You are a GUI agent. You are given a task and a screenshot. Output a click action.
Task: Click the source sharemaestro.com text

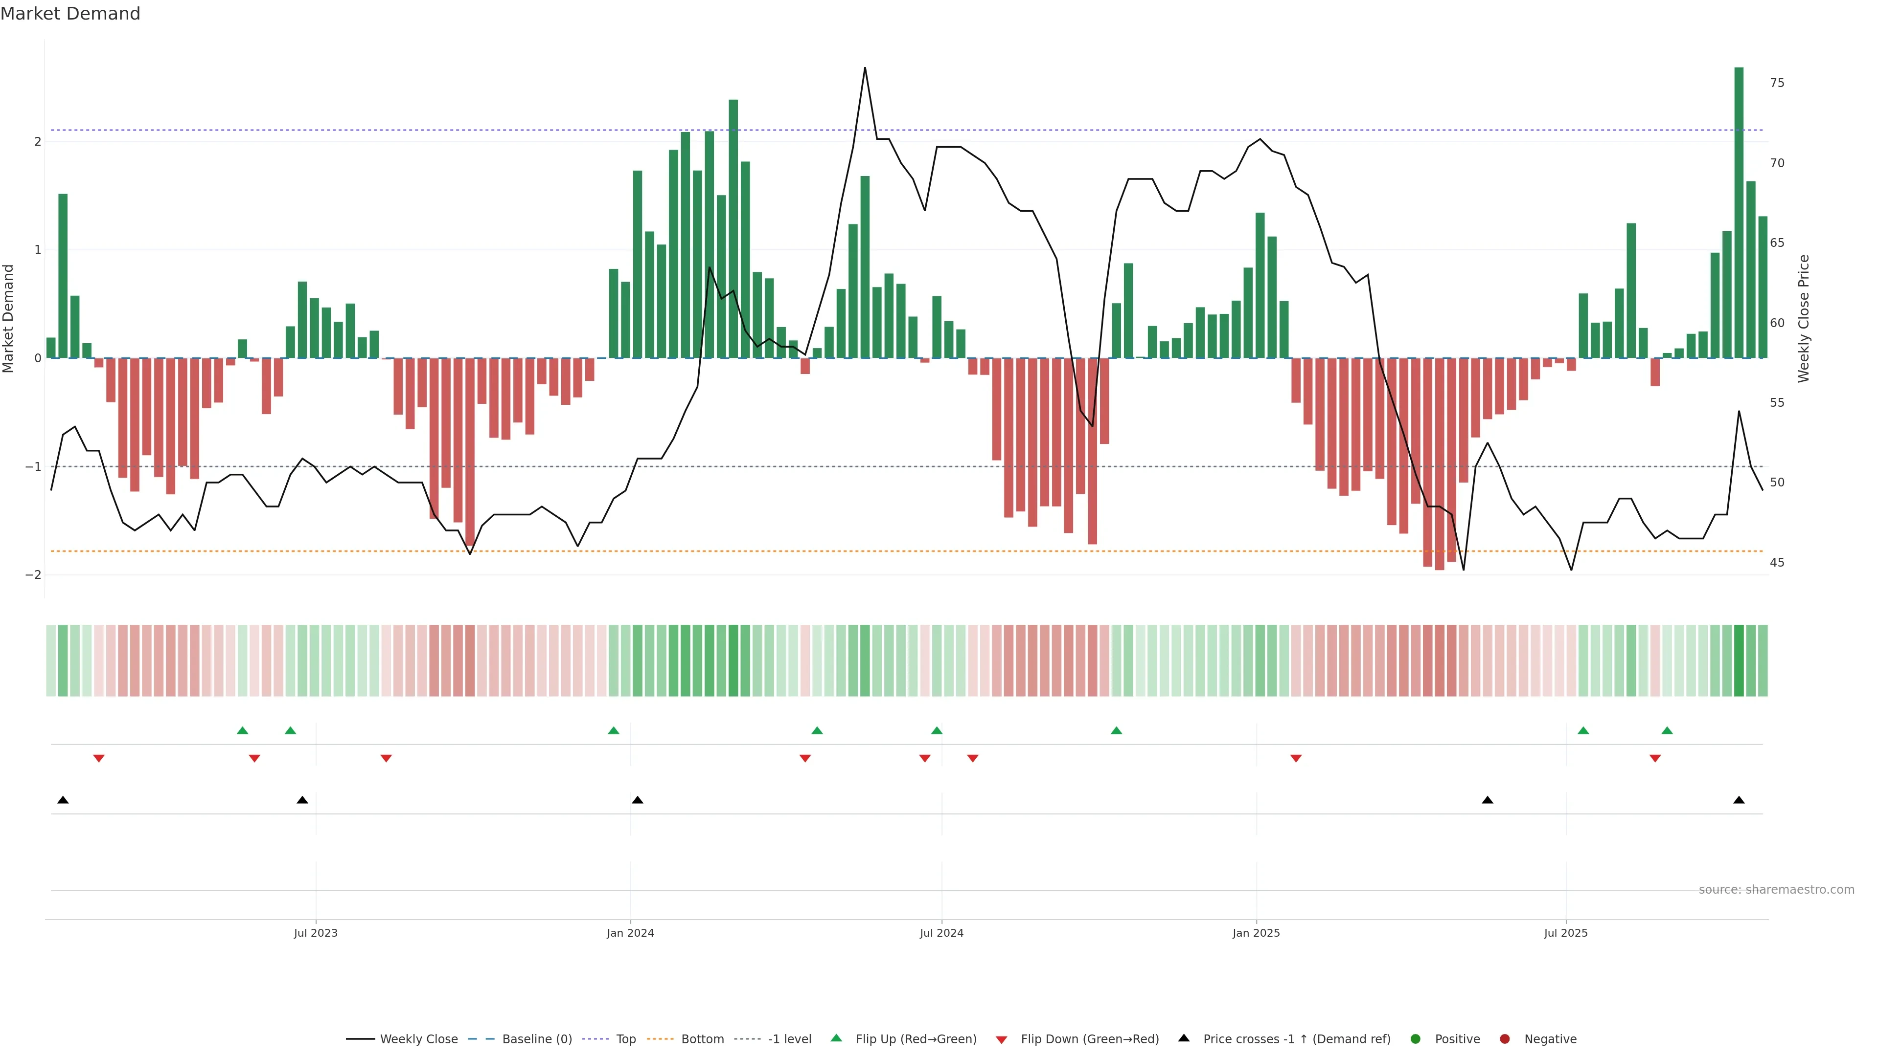pos(1776,890)
